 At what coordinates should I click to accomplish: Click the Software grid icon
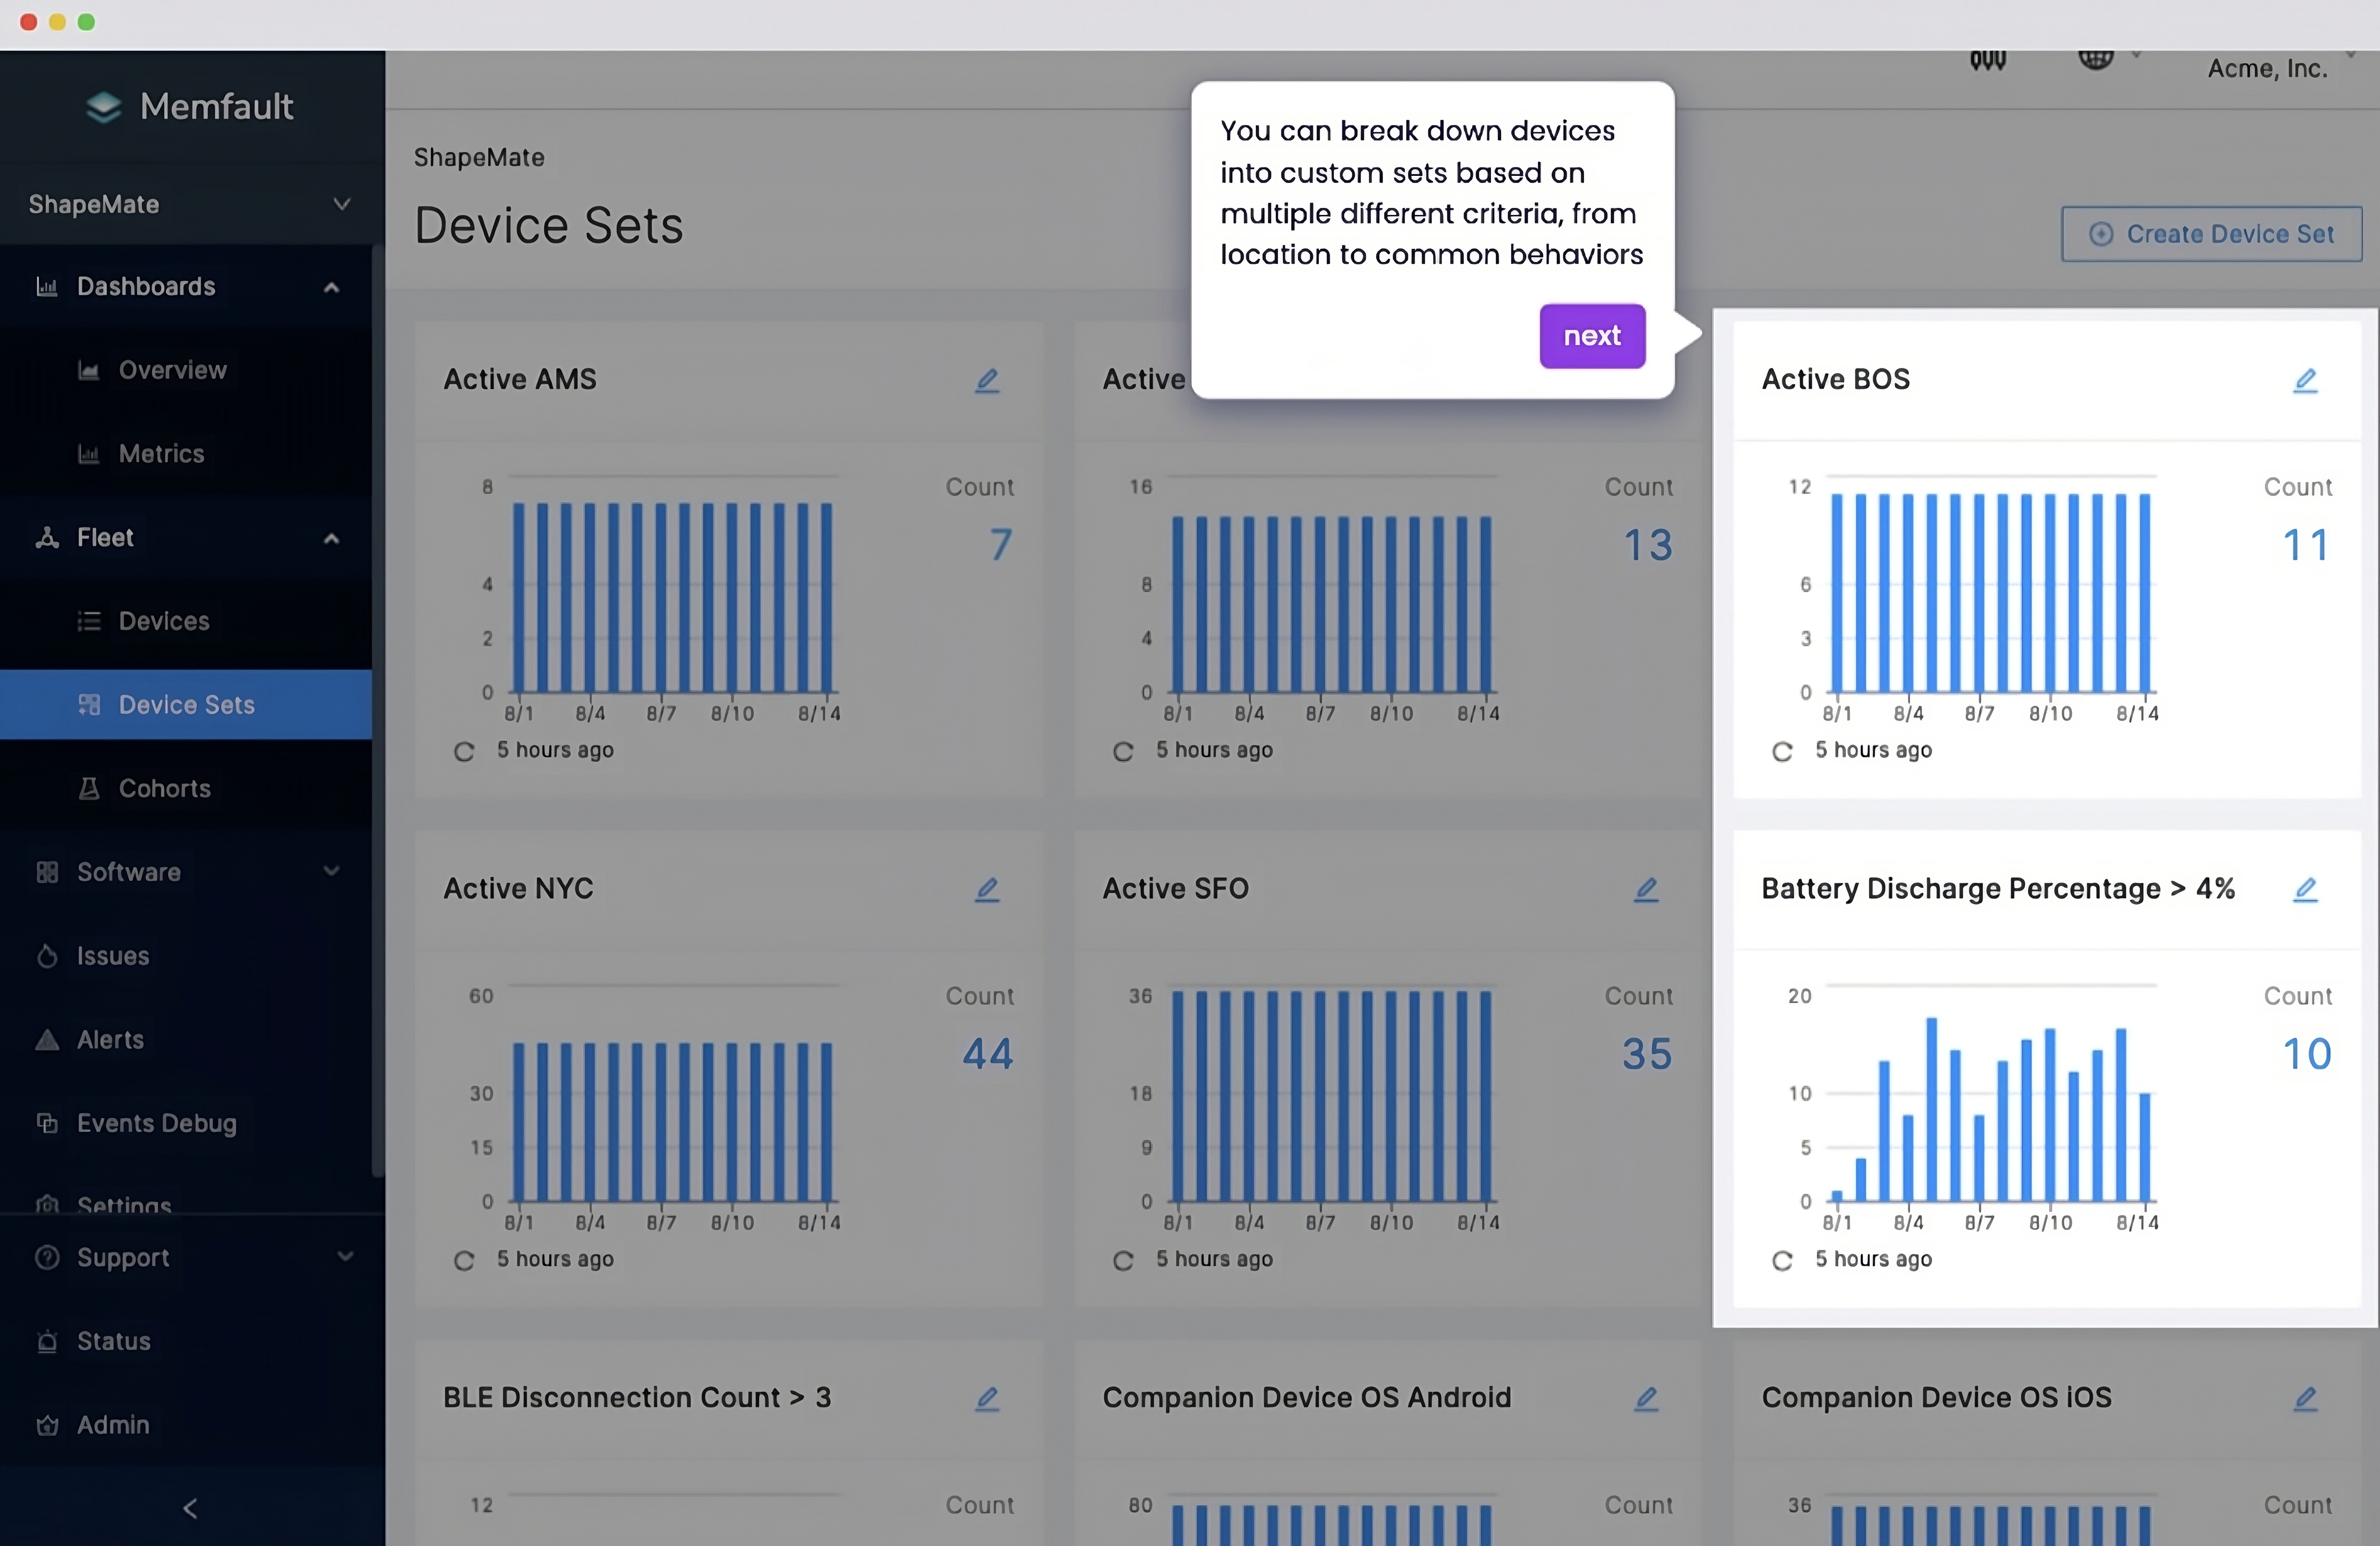click(47, 872)
